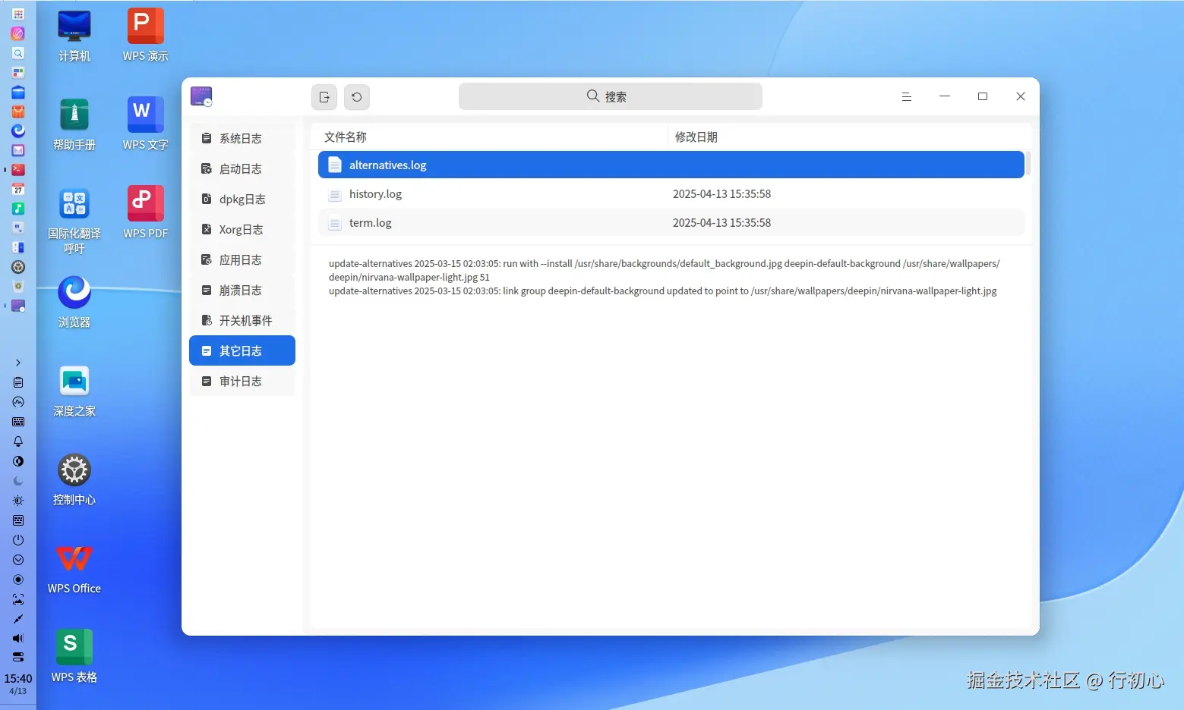Select the history.log file row
The width and height of the screenshot is (1184, 710).
tap(671, 193)
